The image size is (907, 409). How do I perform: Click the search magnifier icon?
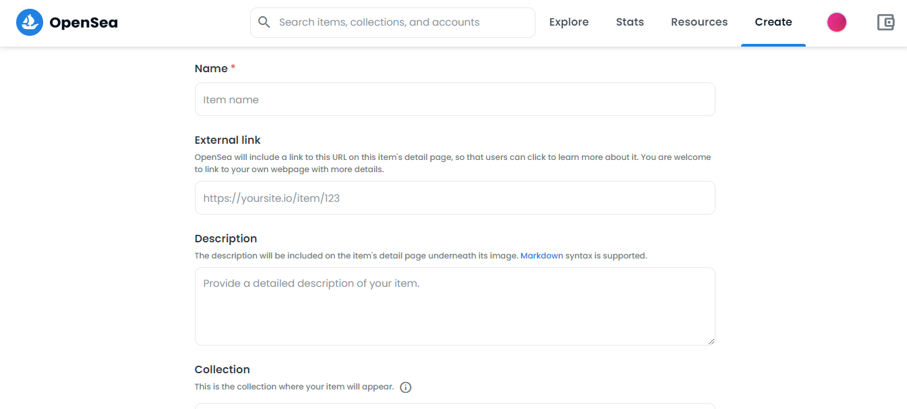pyautogui.click(x=264, y=22)
